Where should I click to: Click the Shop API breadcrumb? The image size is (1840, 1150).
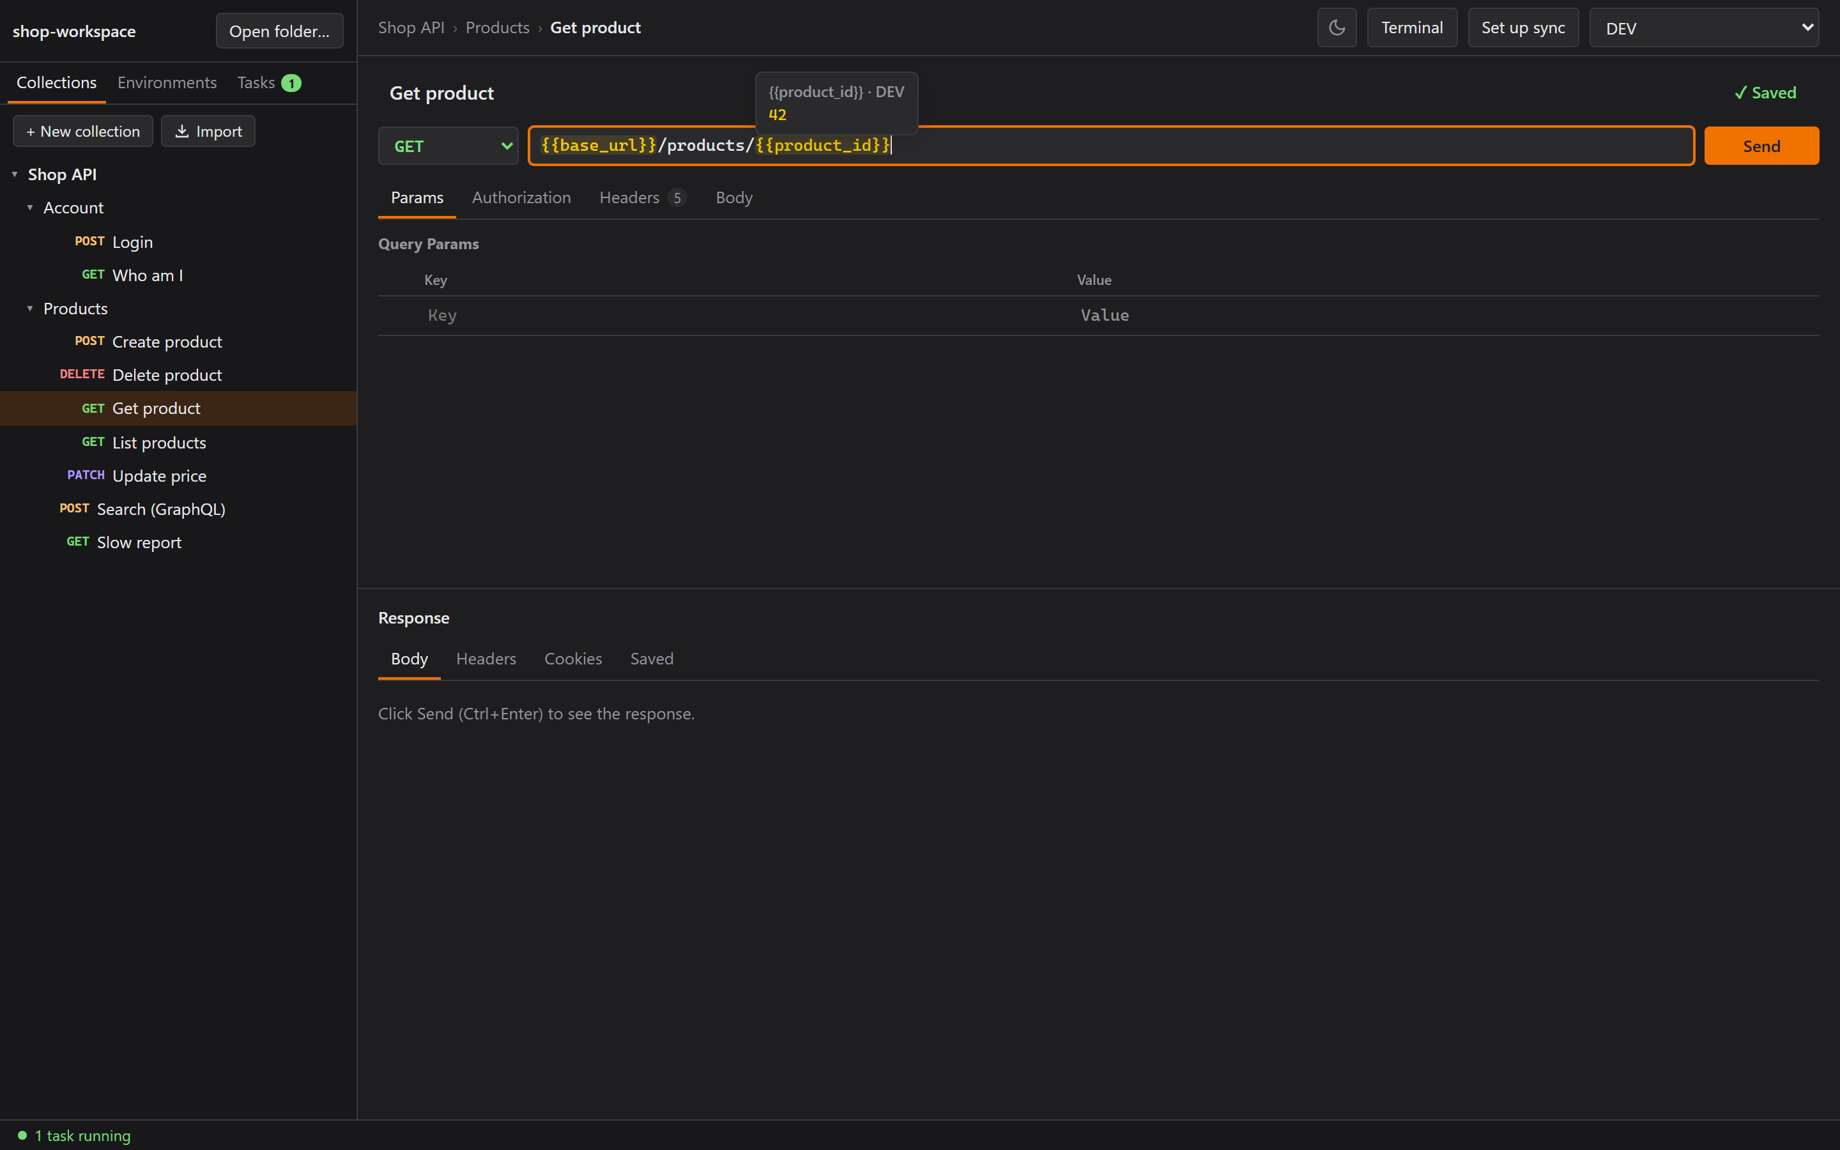(x=411, y=27)
